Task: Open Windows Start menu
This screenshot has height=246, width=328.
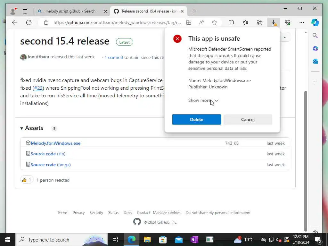Action: point(8,240)
